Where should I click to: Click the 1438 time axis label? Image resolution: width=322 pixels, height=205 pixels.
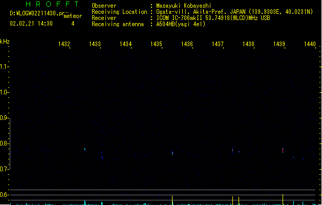pos(248,44)
